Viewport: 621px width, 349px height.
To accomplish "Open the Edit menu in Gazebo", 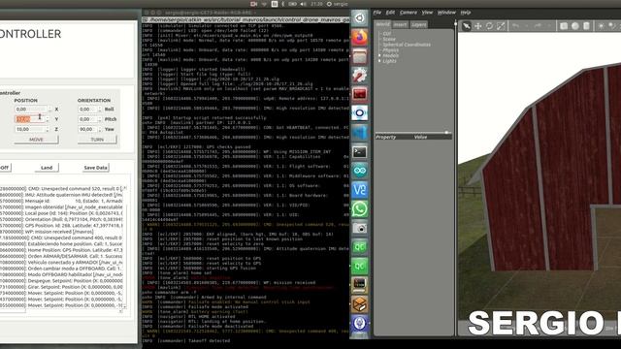I will click(390, 13).
